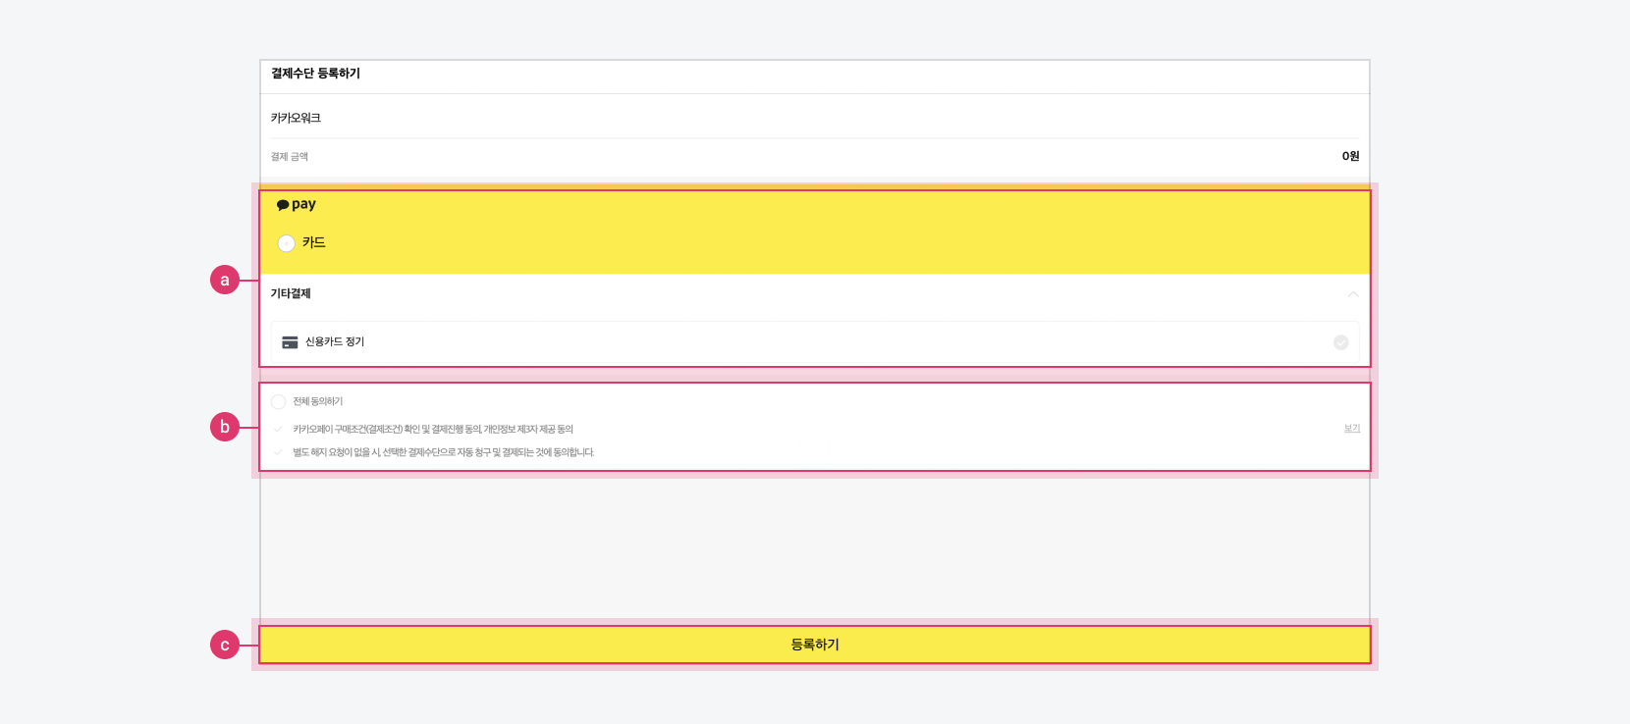Click the 전체 동의하기 label text

pyautogui.click(x=318, y=402)
